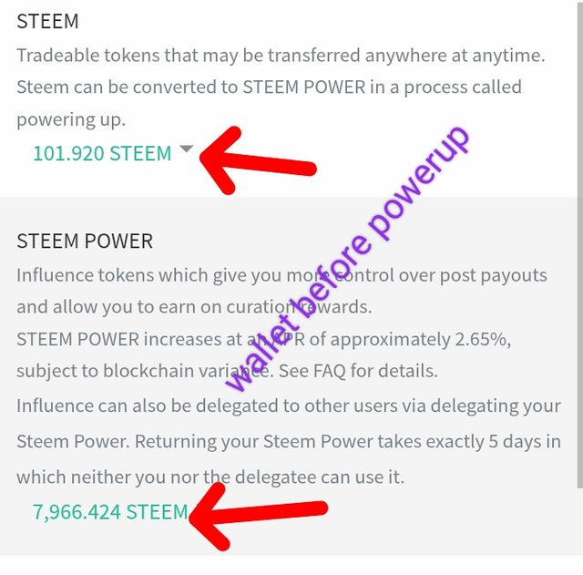Click the lower red arrow annotation

[x=260, y=513]
